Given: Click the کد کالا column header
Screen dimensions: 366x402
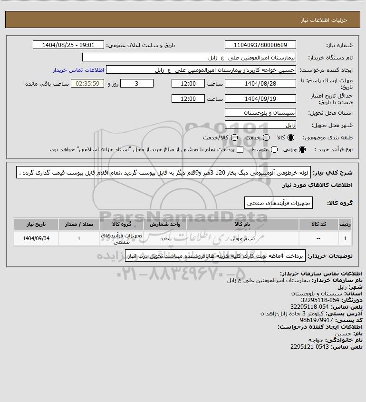Looking at the screenshot, I should [318, 225].
